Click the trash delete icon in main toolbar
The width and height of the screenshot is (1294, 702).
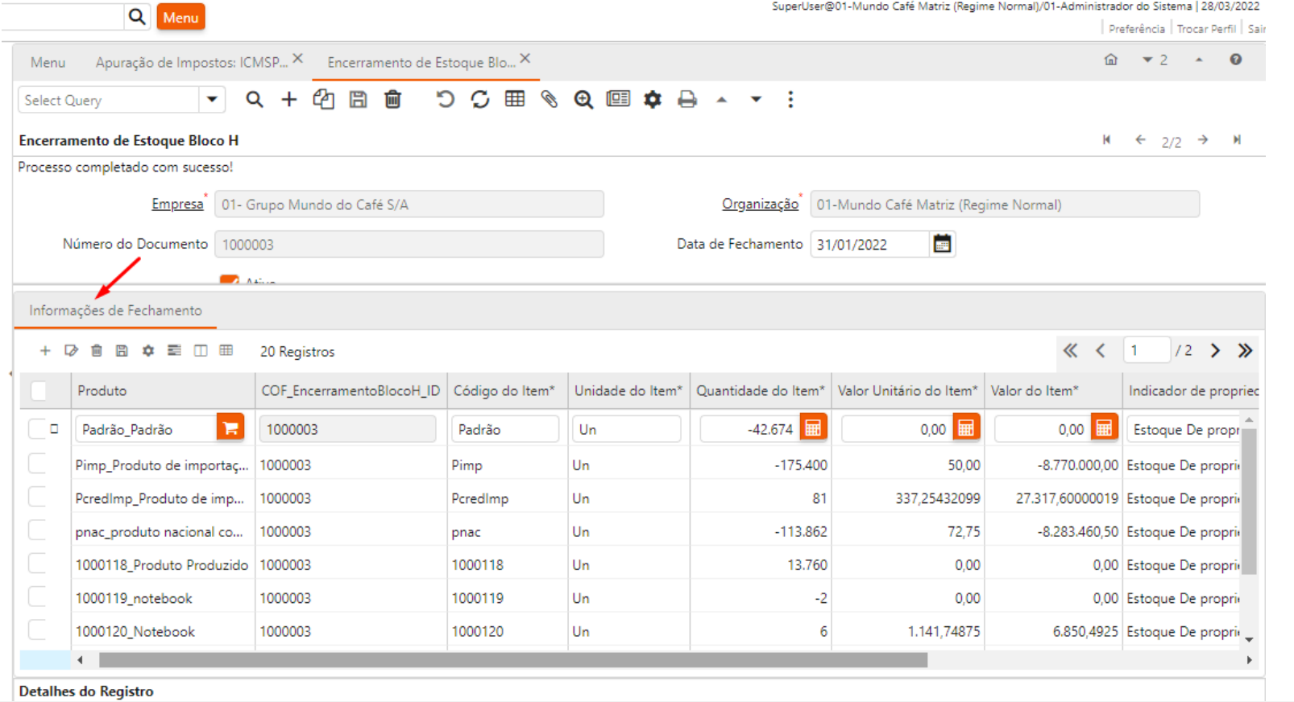392,100
